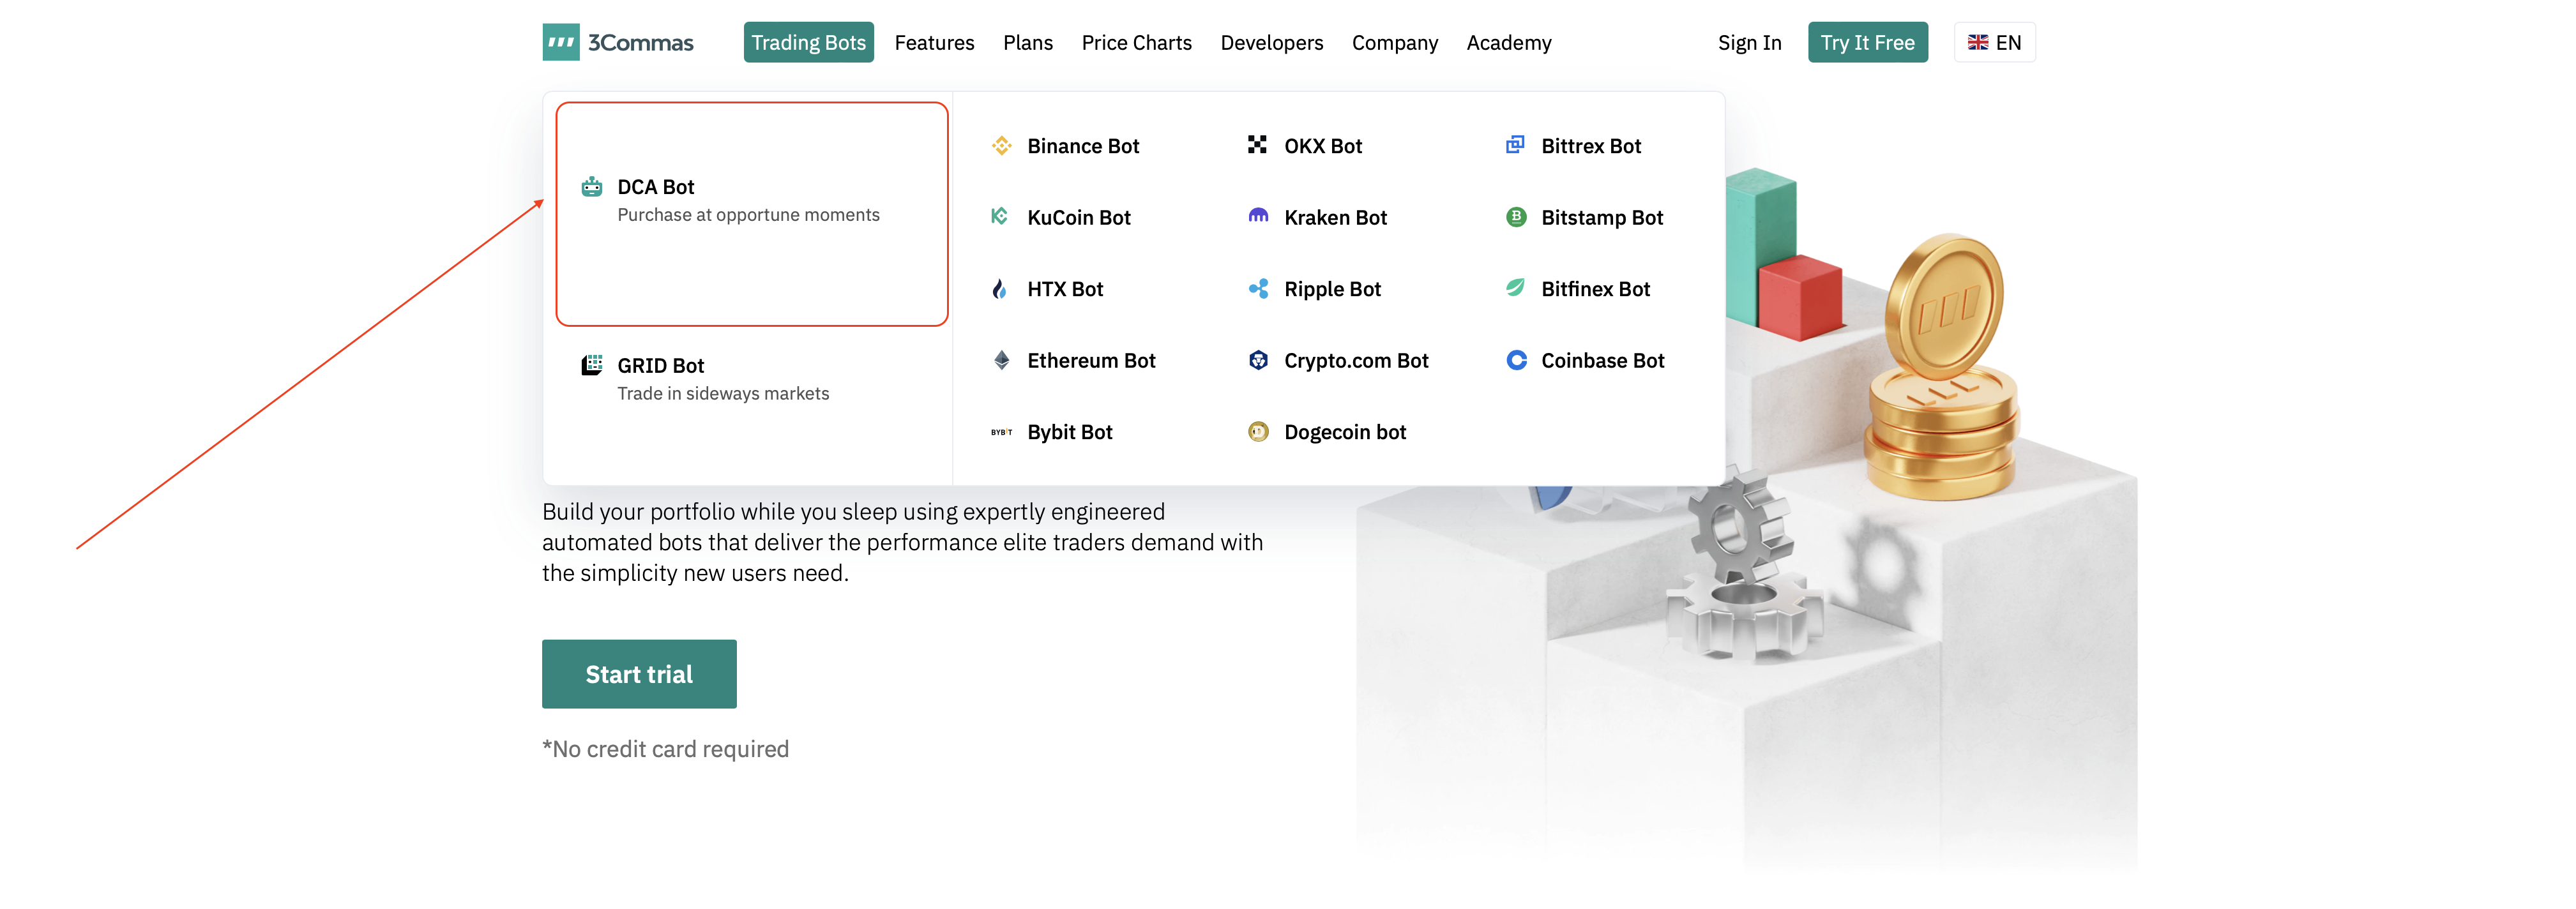Click the GRID Bot grid icon

coord(592,365)
